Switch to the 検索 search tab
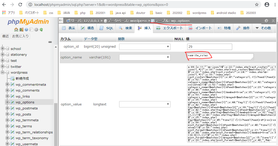Screen dimensions: 278x146 pos(125,28)
